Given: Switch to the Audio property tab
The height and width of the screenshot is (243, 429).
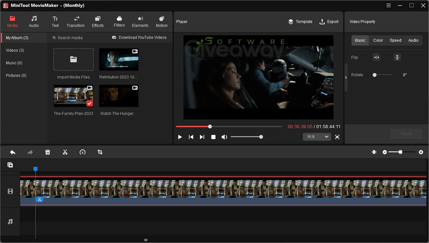Looking at the screenshot, I should point(413,40).
